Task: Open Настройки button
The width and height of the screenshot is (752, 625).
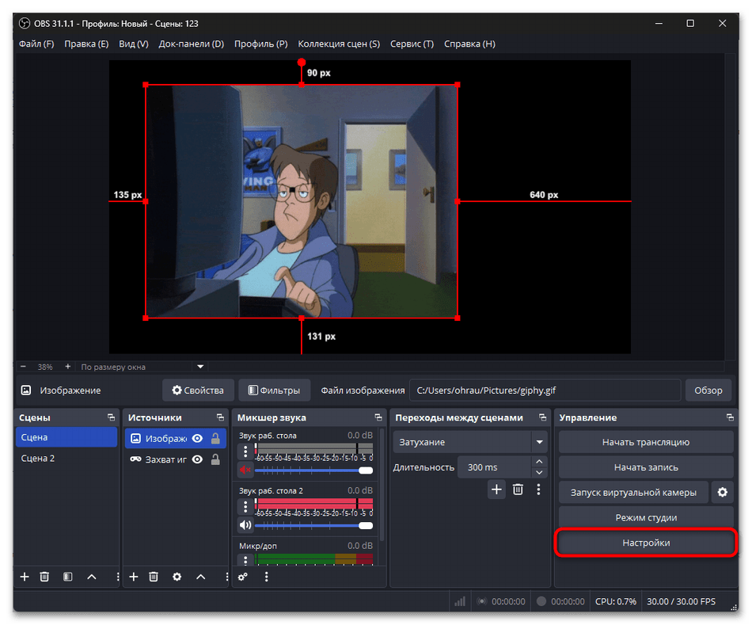Action: coord(645,543)
